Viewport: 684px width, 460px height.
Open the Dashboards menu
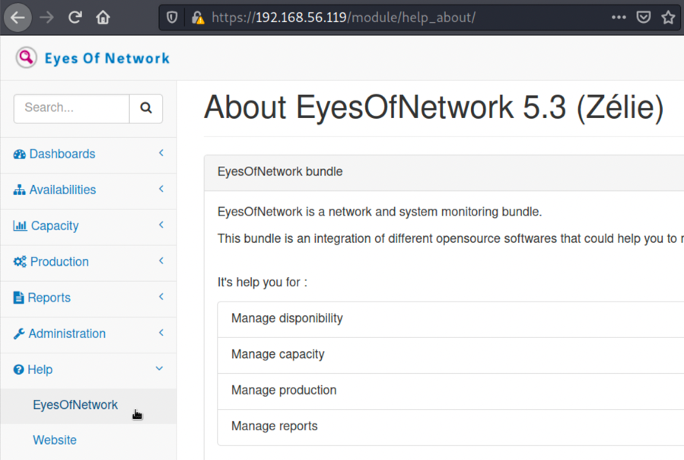tap(88, 154)
